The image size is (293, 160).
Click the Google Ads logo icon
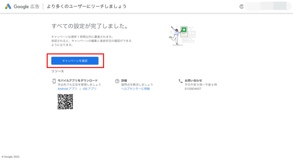point(8,6)
